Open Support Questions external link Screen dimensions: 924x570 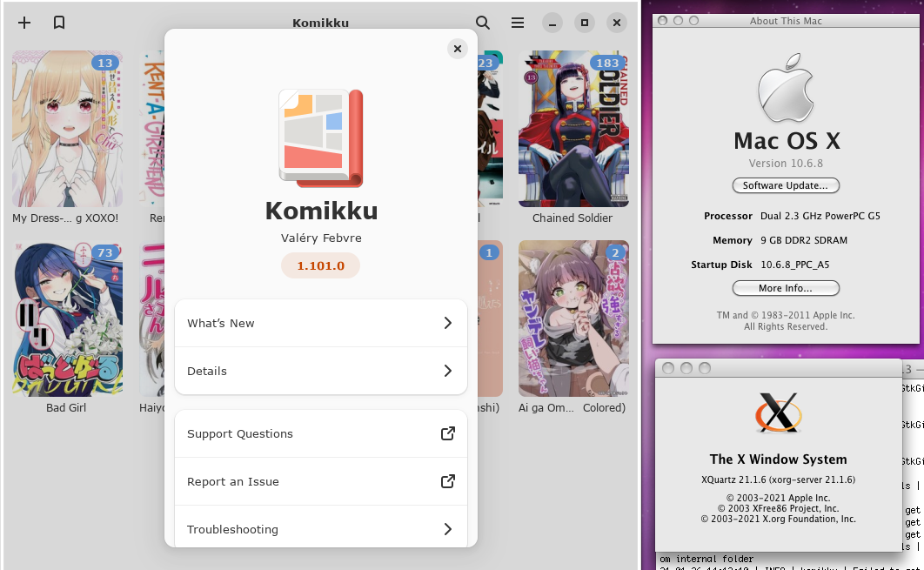[321, 434]
